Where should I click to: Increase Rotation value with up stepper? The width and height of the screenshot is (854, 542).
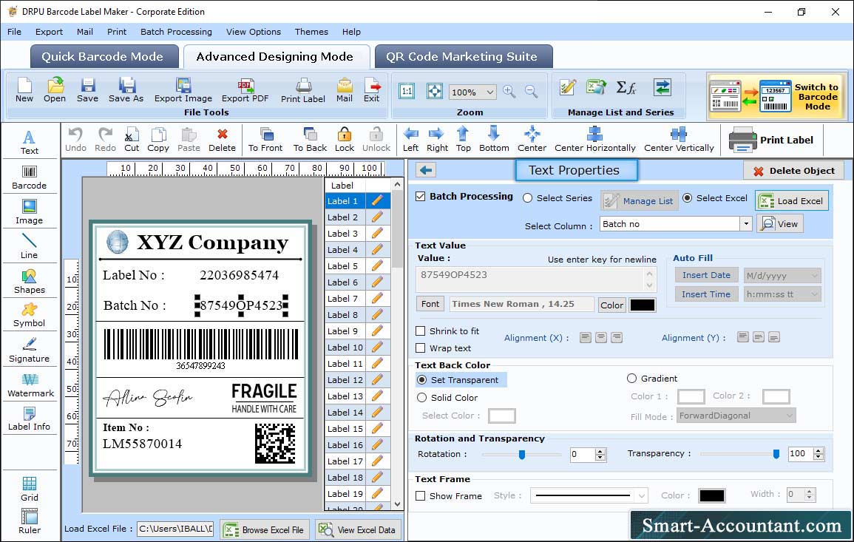point(600,451)
